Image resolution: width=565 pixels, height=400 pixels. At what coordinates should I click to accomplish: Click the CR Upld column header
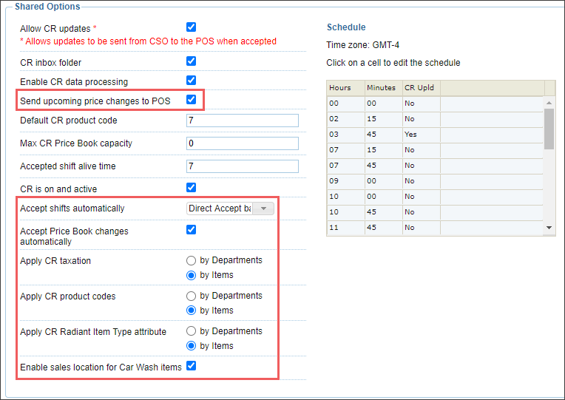[421, 88]
